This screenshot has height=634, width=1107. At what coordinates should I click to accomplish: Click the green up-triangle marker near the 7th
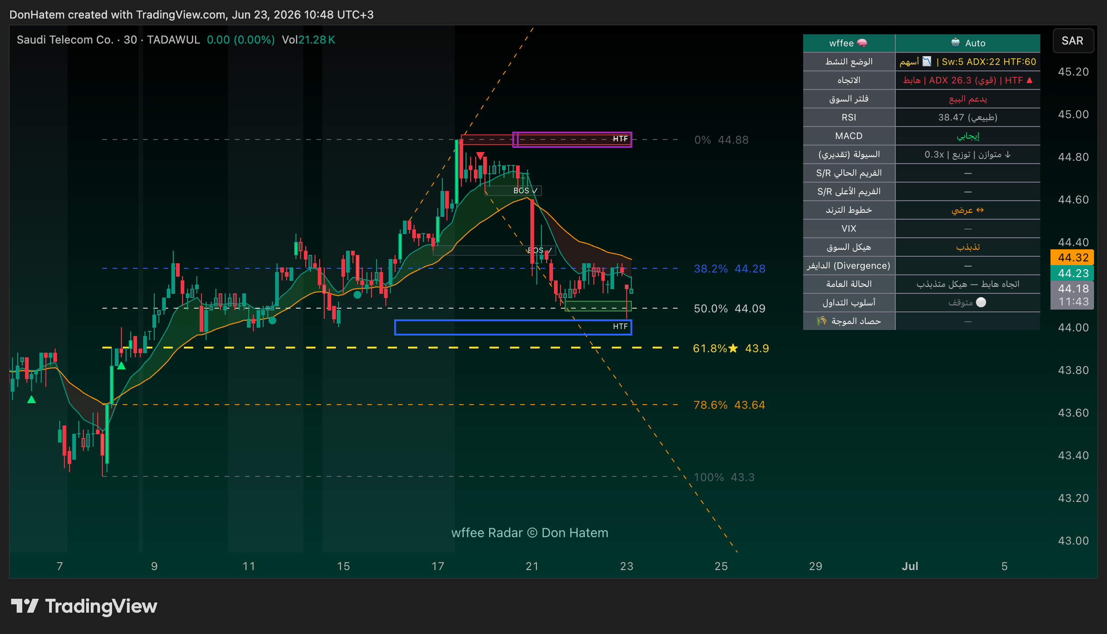pos(31,399)
